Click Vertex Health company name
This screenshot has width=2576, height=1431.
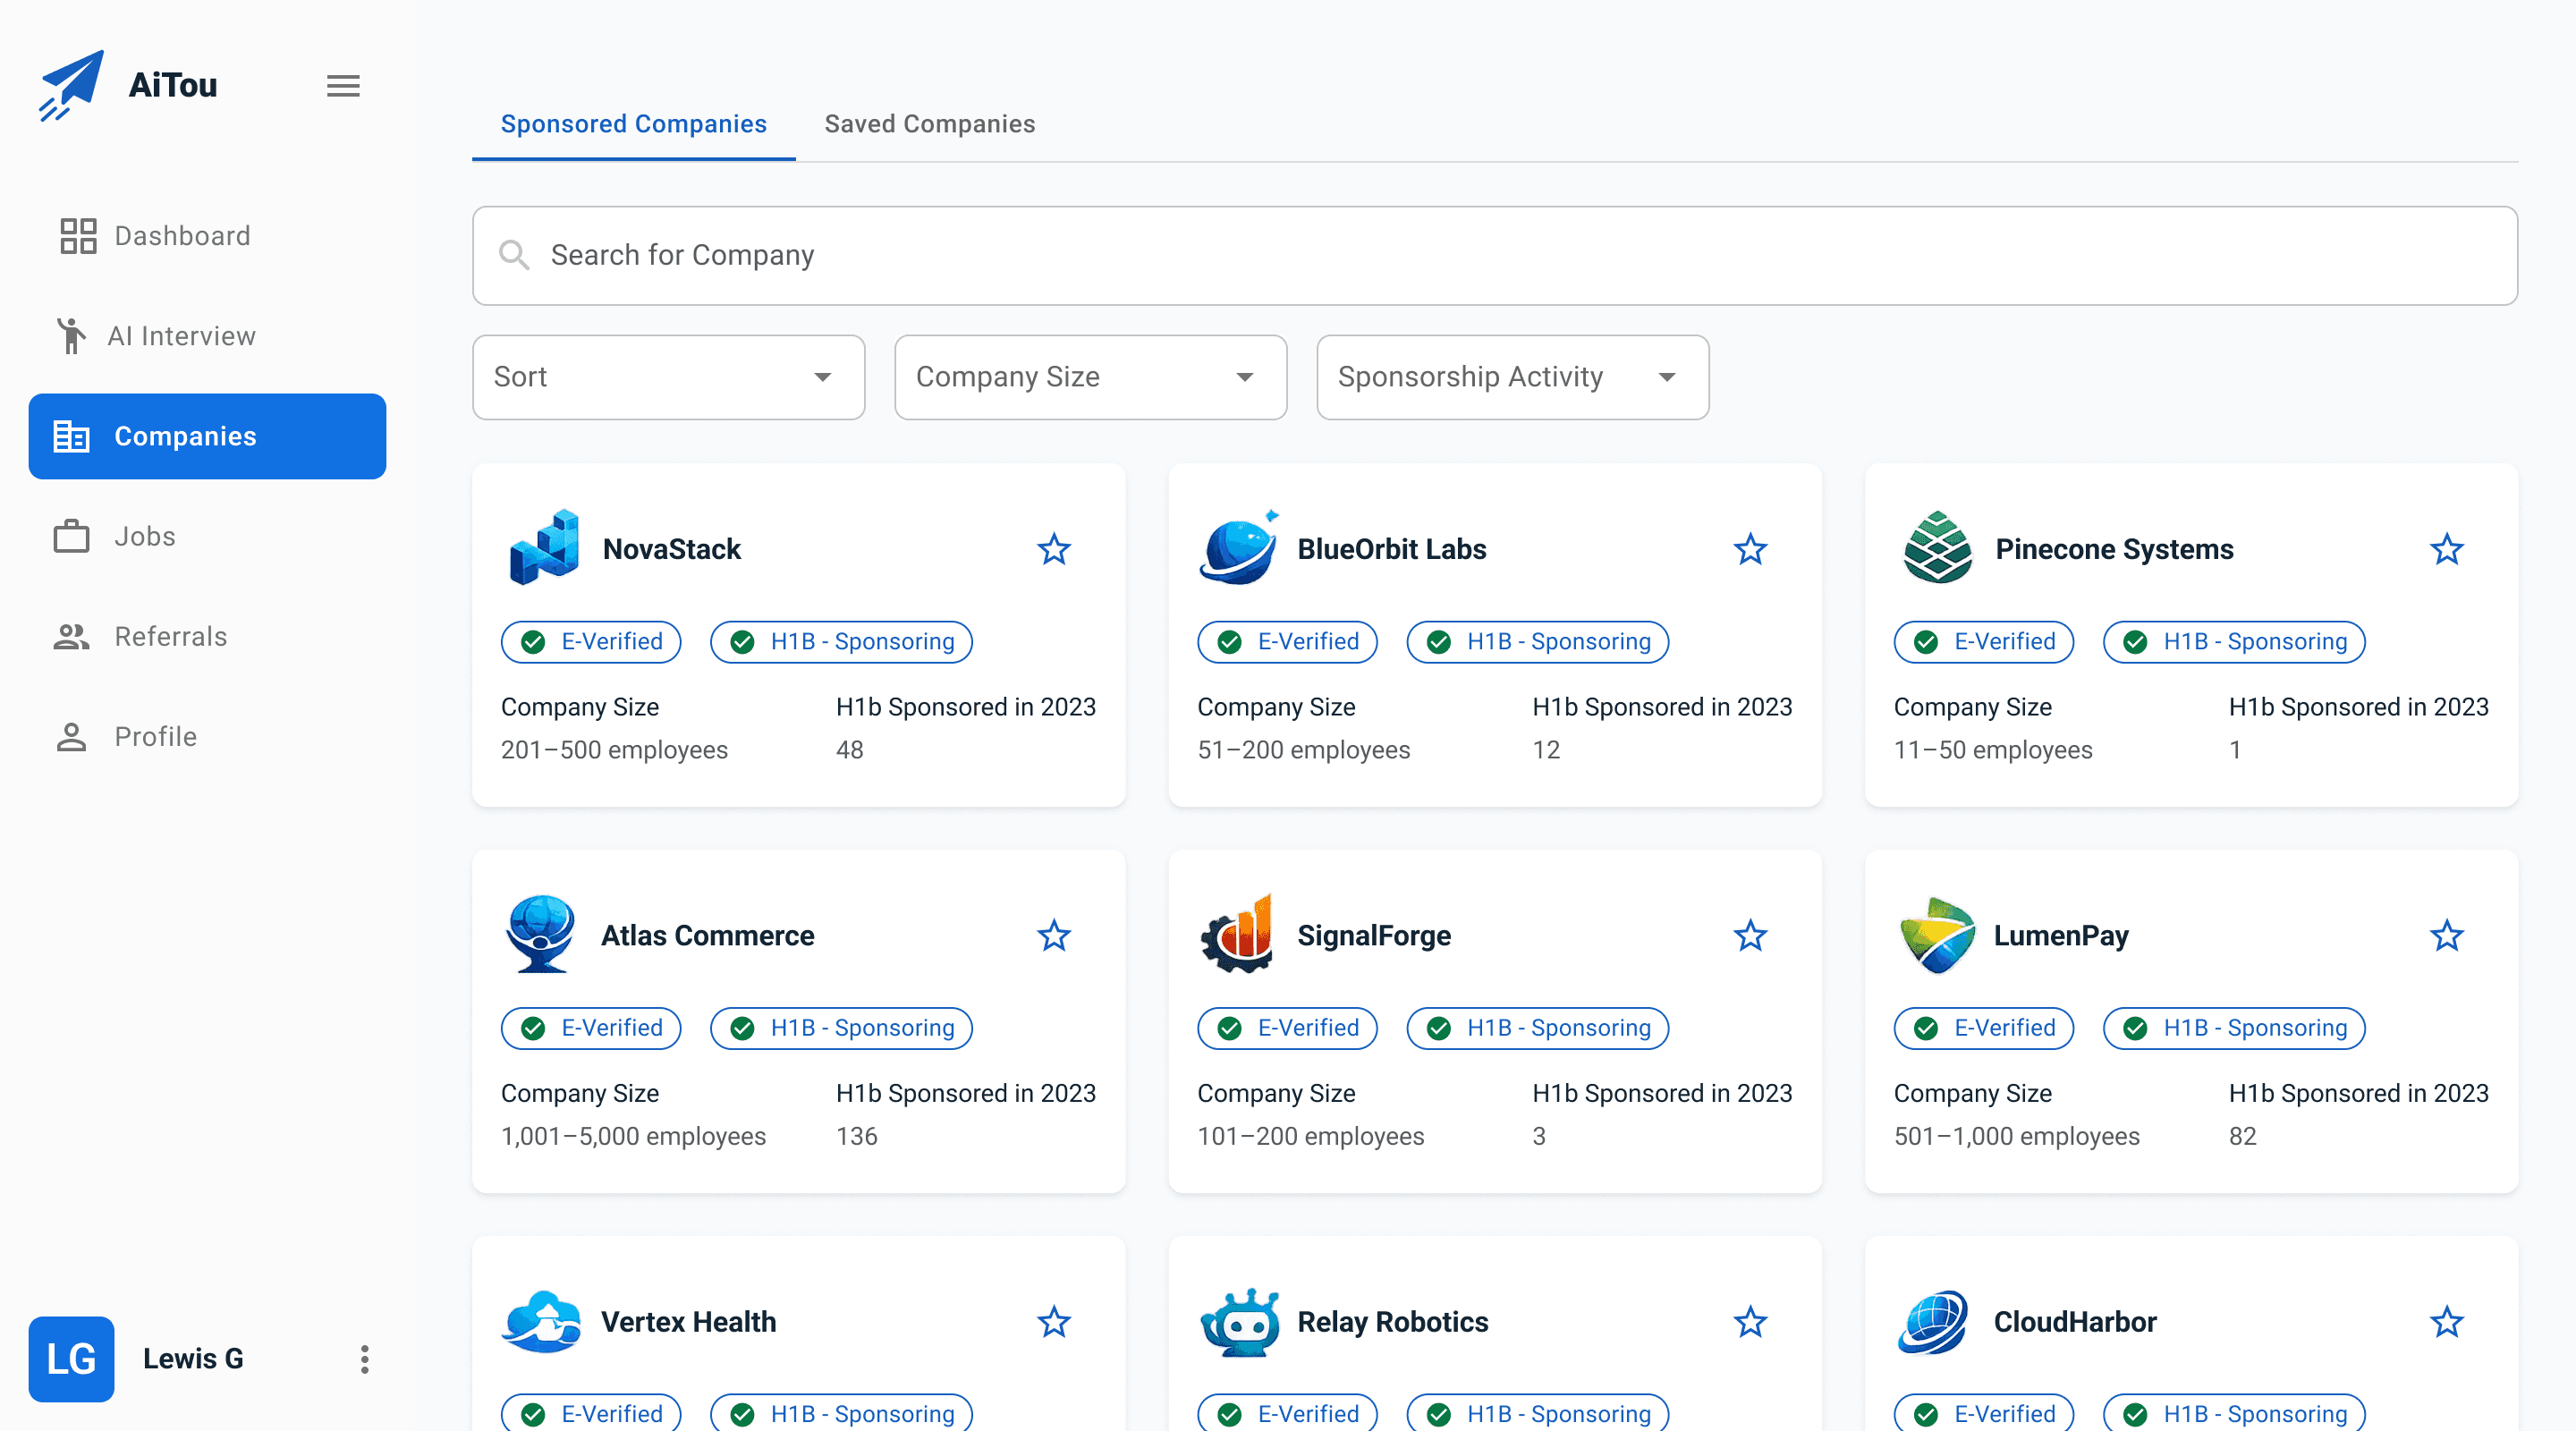point(688,1322)
